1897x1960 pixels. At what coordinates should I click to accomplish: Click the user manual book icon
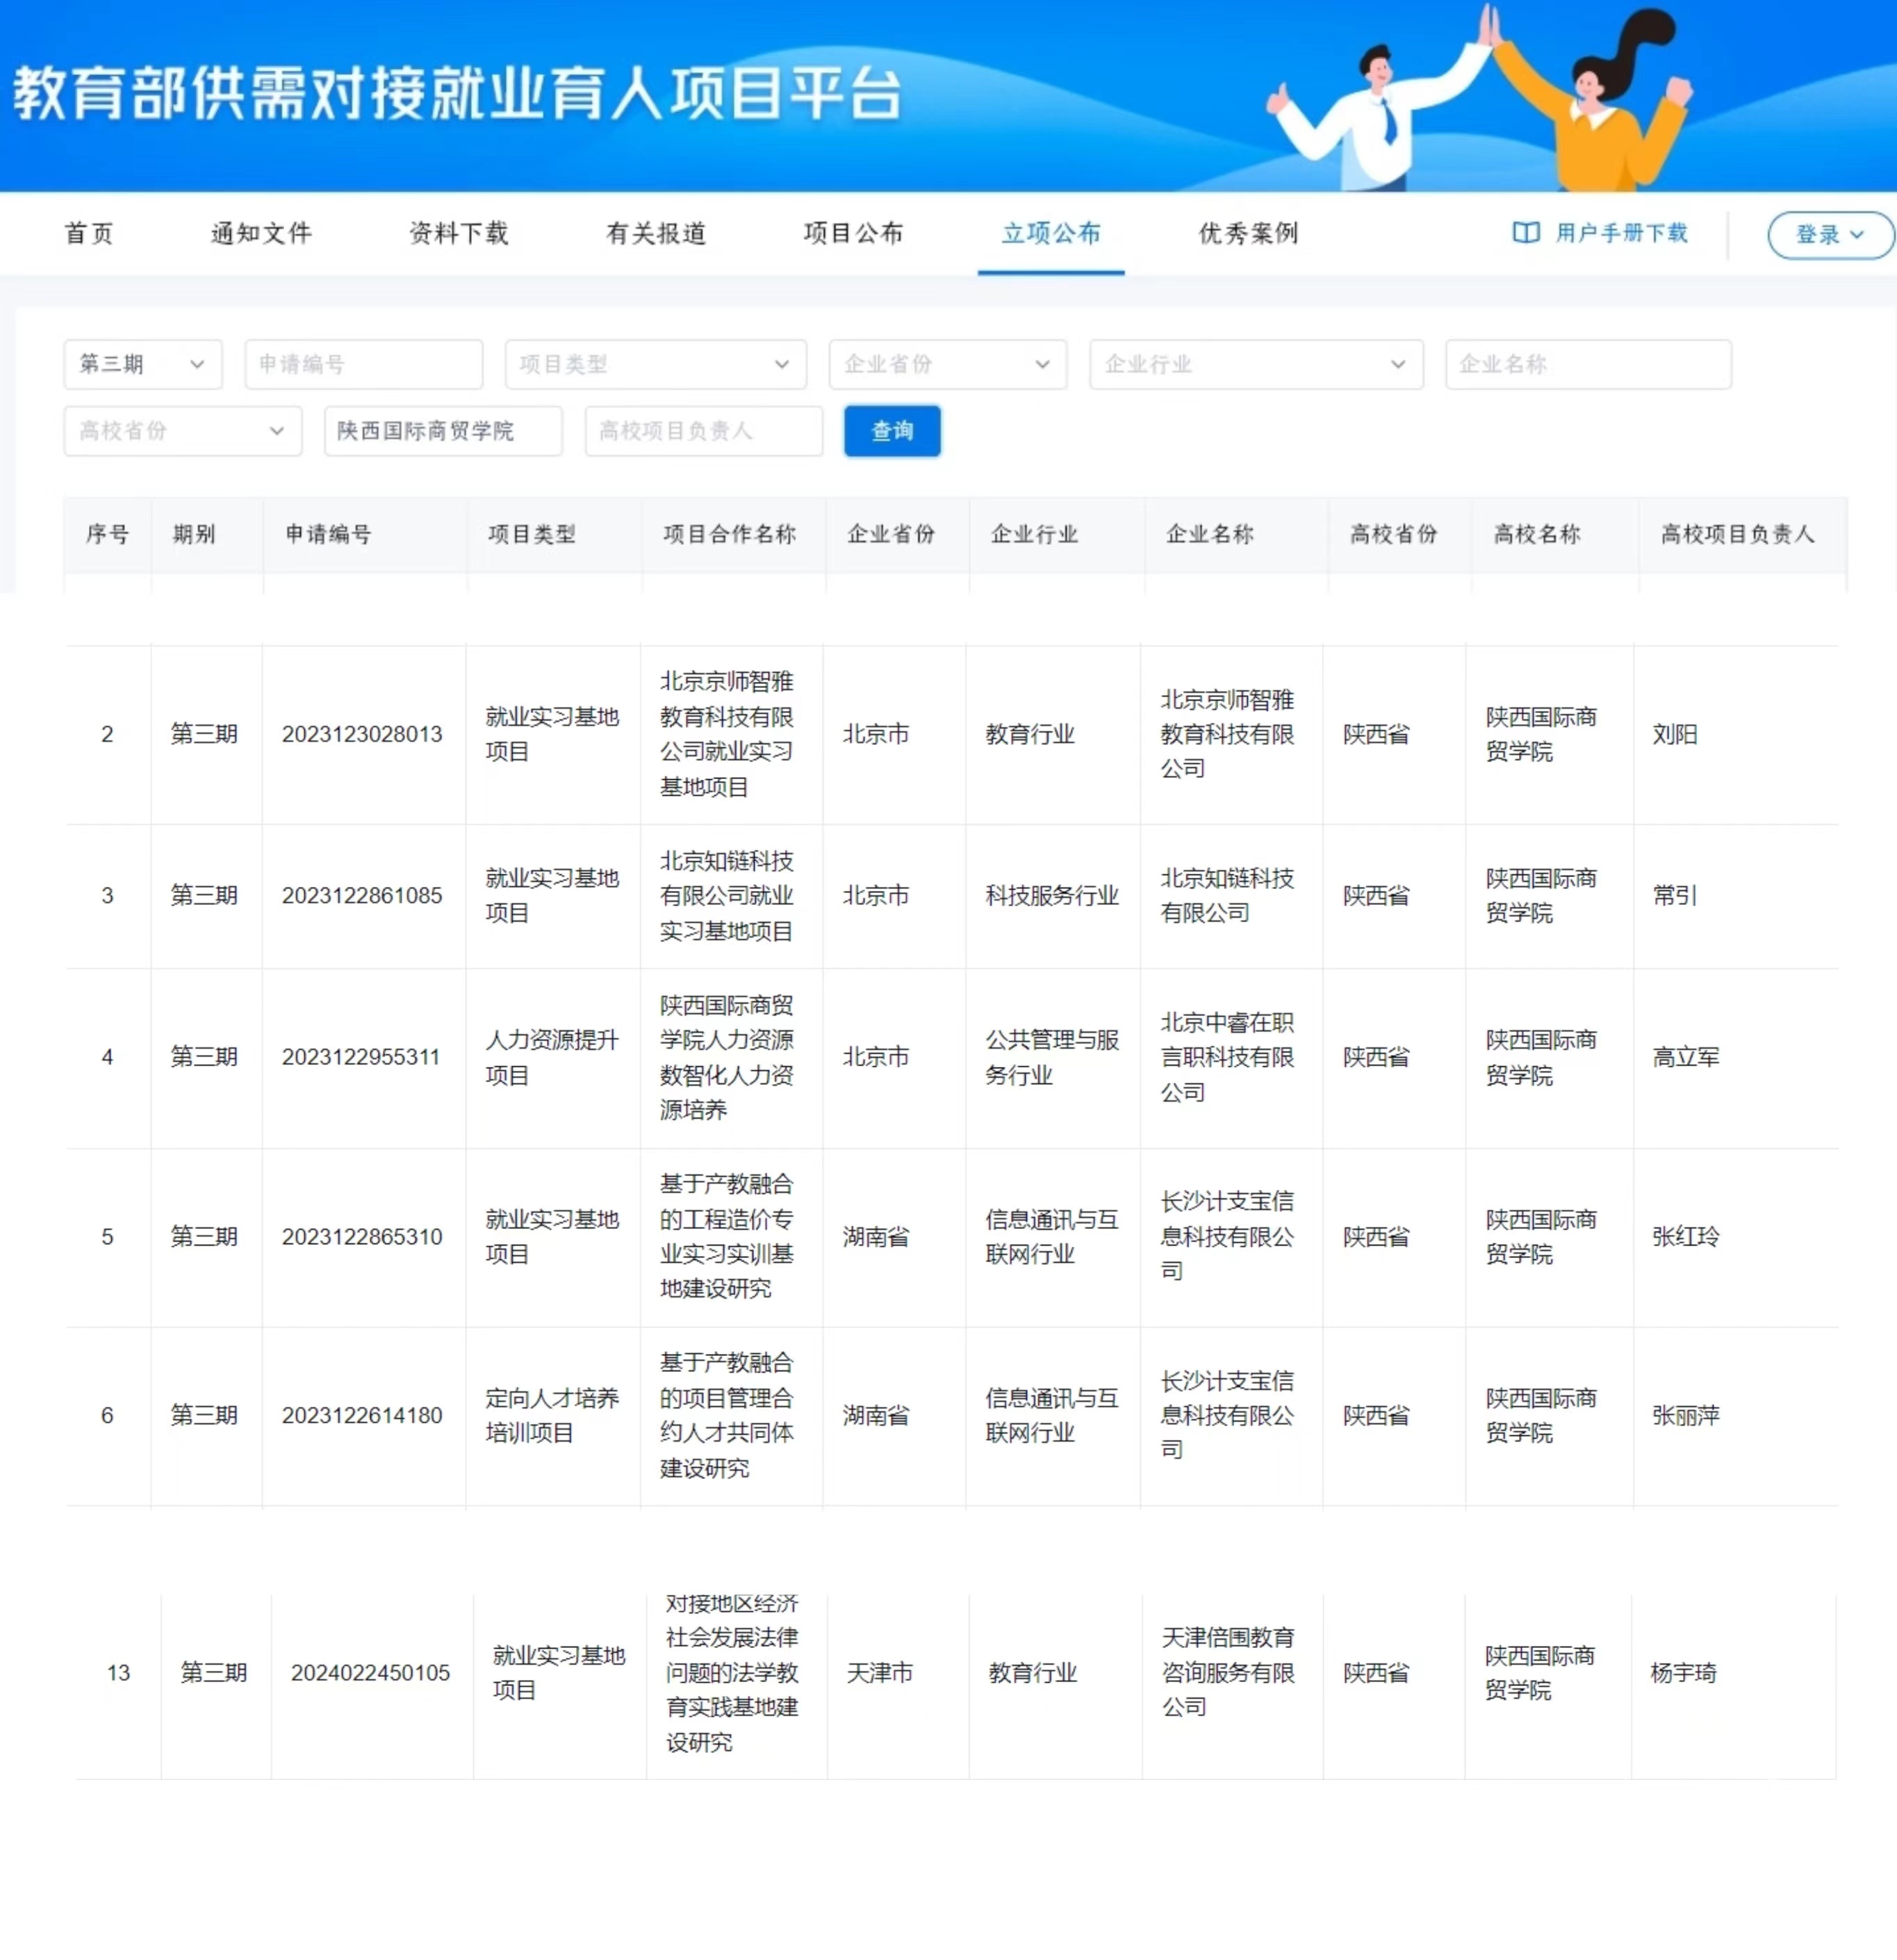pos(1525,233)
